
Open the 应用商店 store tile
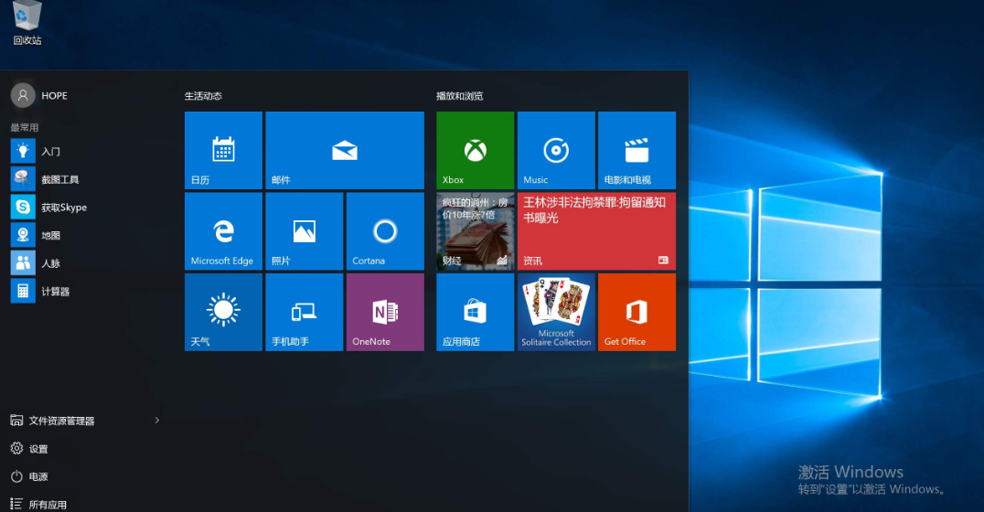point(475,312)
